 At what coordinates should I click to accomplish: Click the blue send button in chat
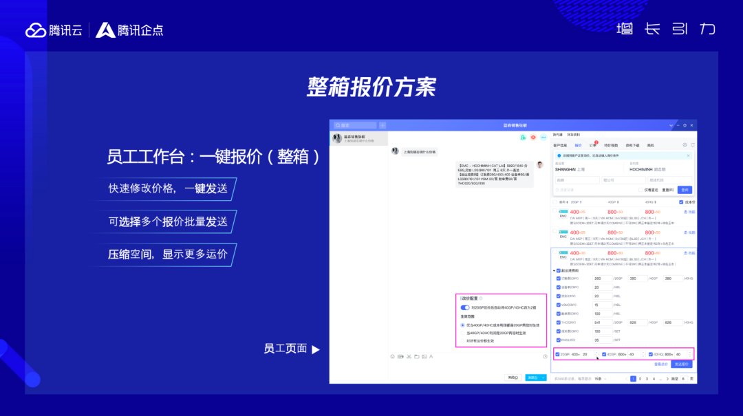[x=533, y=377]
